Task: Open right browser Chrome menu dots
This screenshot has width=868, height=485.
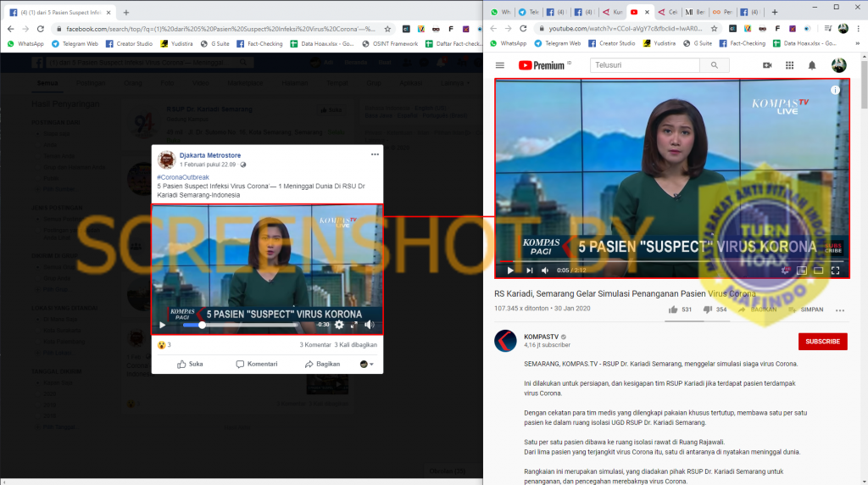Action: [860, 28]
